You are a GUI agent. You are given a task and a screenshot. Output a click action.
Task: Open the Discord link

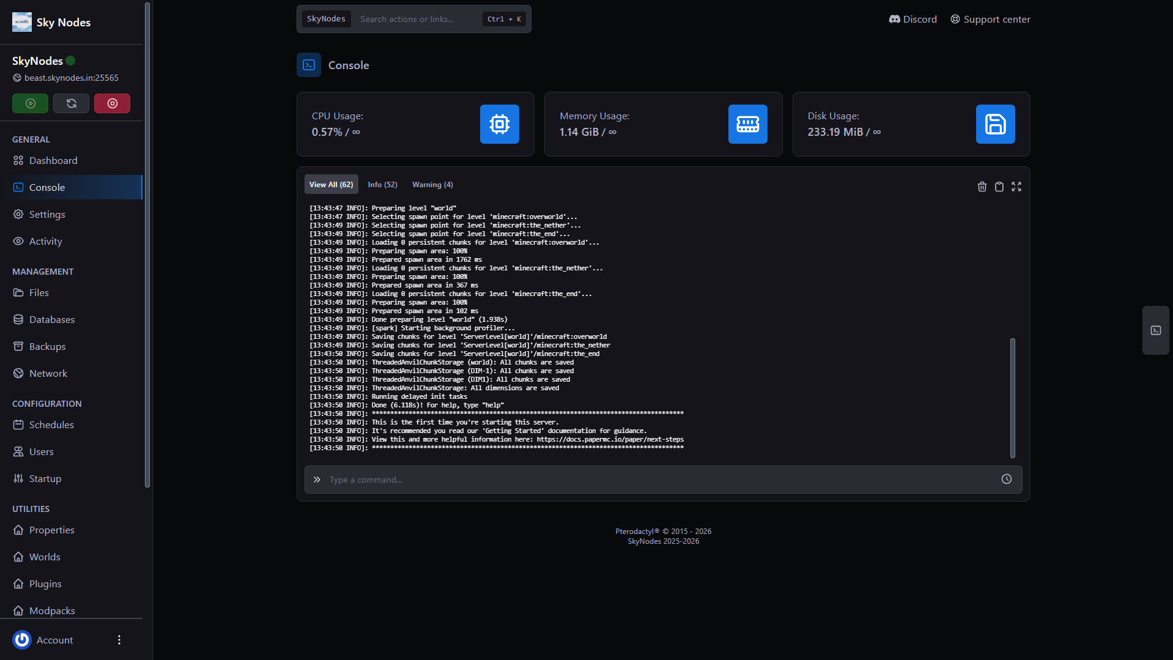[912, 19]
